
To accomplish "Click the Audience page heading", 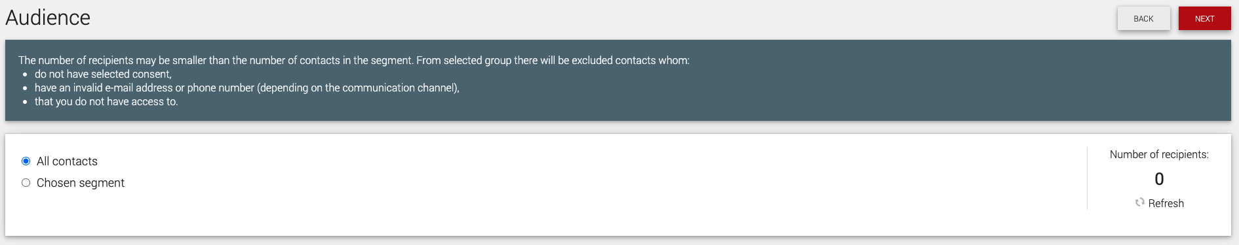I will pyautogui.click(x=48, y=18).
